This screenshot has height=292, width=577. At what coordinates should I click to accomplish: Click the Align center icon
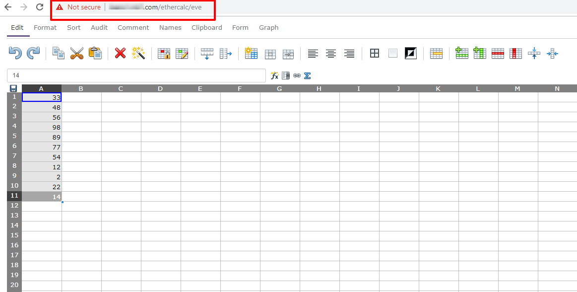[331, 54]
